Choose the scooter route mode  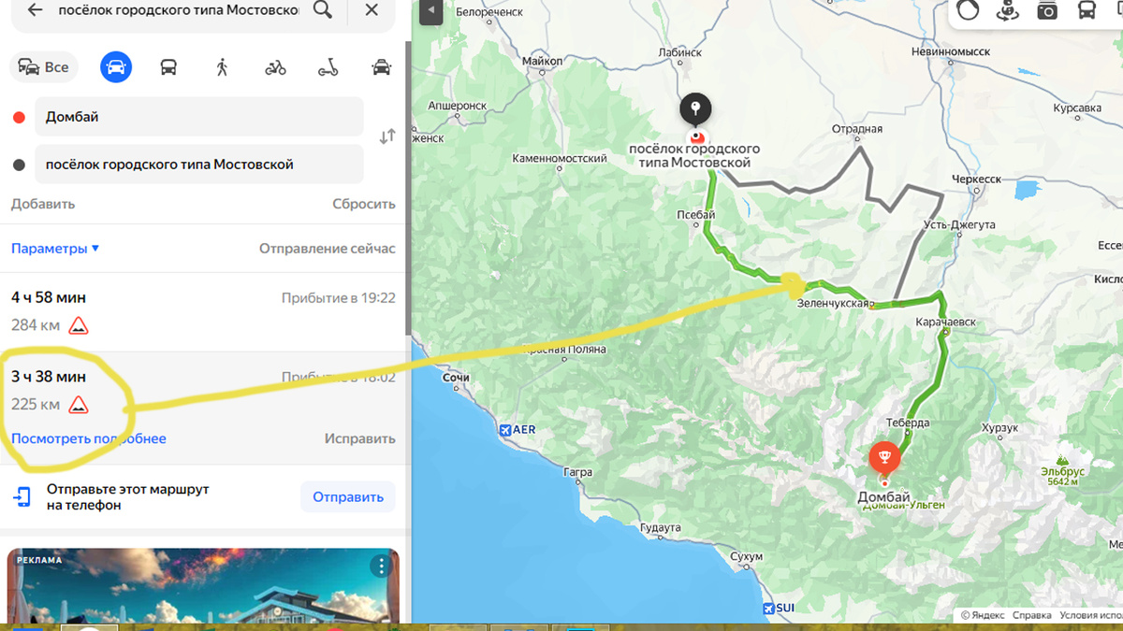(x=328, y=67)
